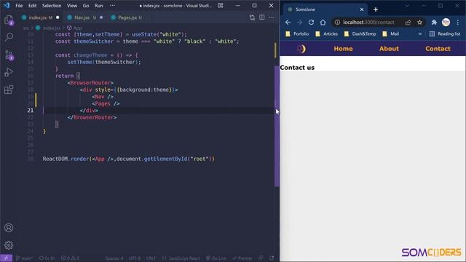Click the remote window status bar icon

[x=7, y=258]
